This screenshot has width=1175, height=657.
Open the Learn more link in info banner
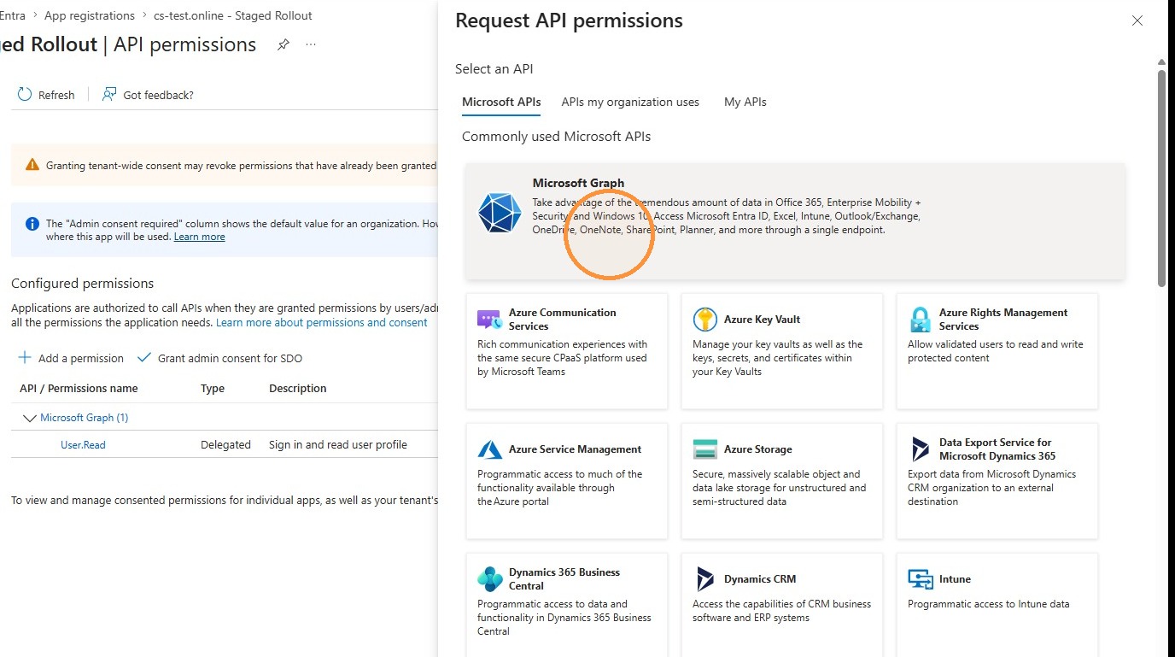point(200,237)
